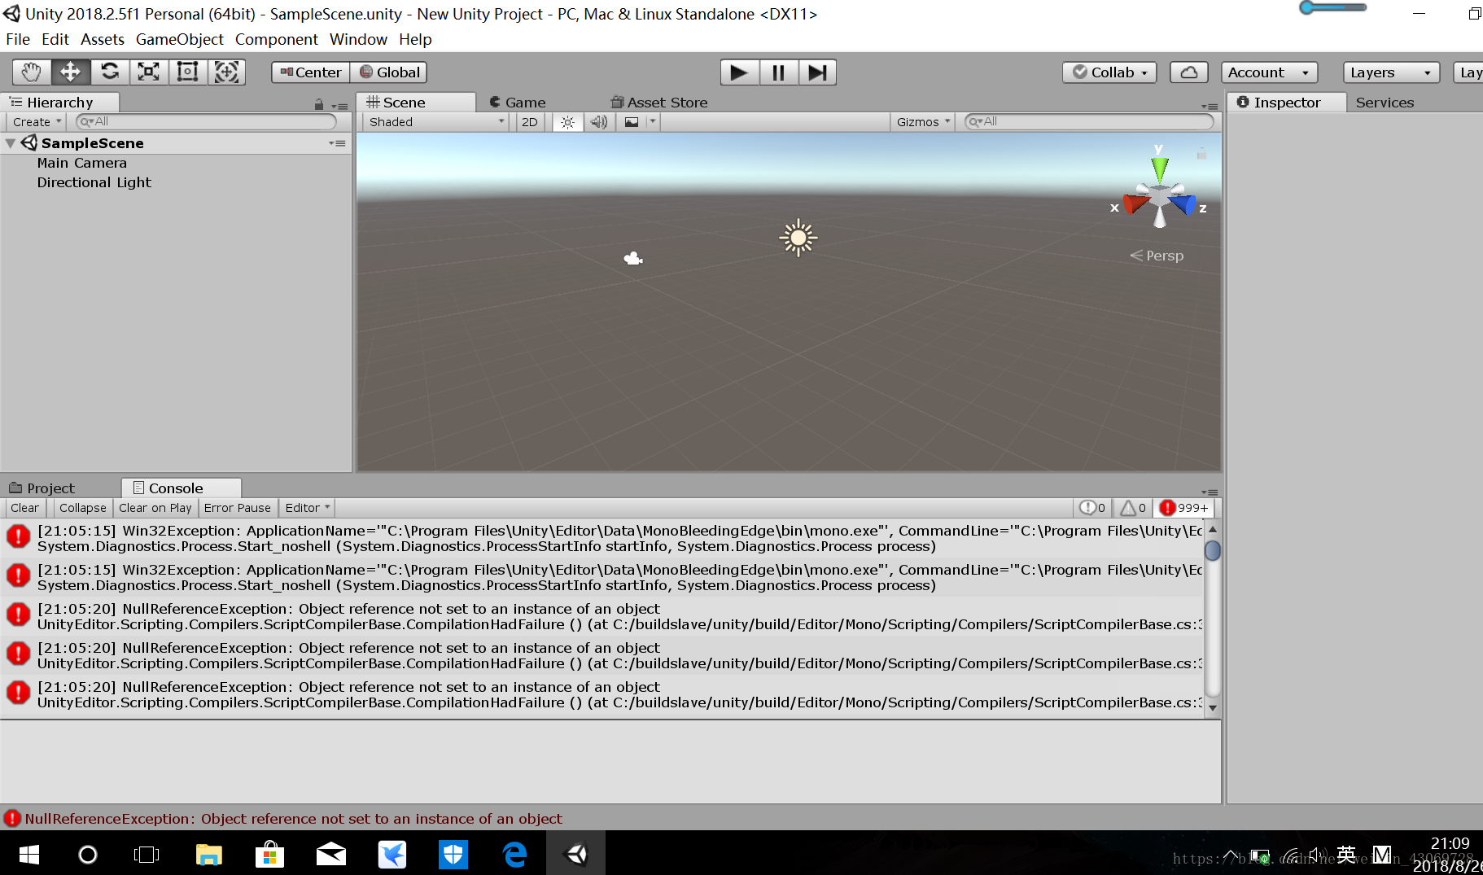Open Unity from the Windows taskbar
The height and width of the screenshot is (875, 1483).
click(576, 854)
